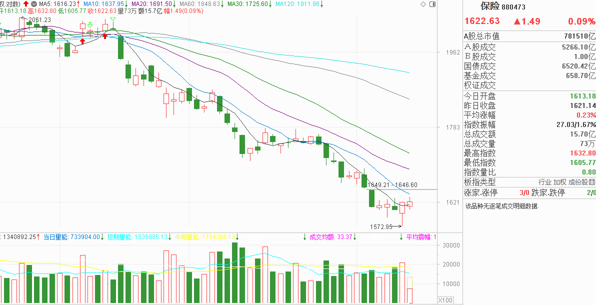Viewport: 596px width, 305px height.
Task: Toggle the side info panel icon
Action: coord(432,4)
